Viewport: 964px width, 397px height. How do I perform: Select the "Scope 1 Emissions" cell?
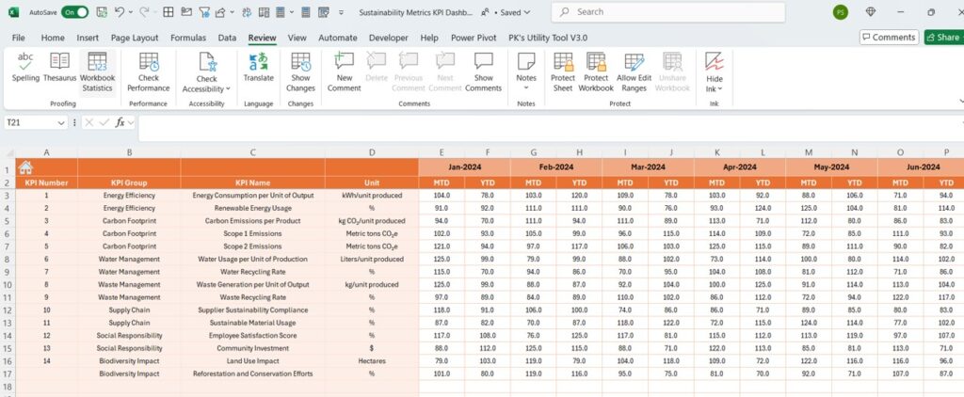click(x=252, y=233)
